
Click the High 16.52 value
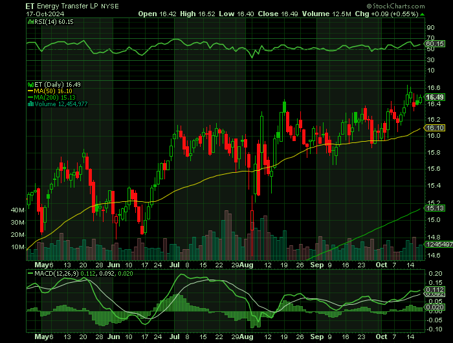coord(197,14)
